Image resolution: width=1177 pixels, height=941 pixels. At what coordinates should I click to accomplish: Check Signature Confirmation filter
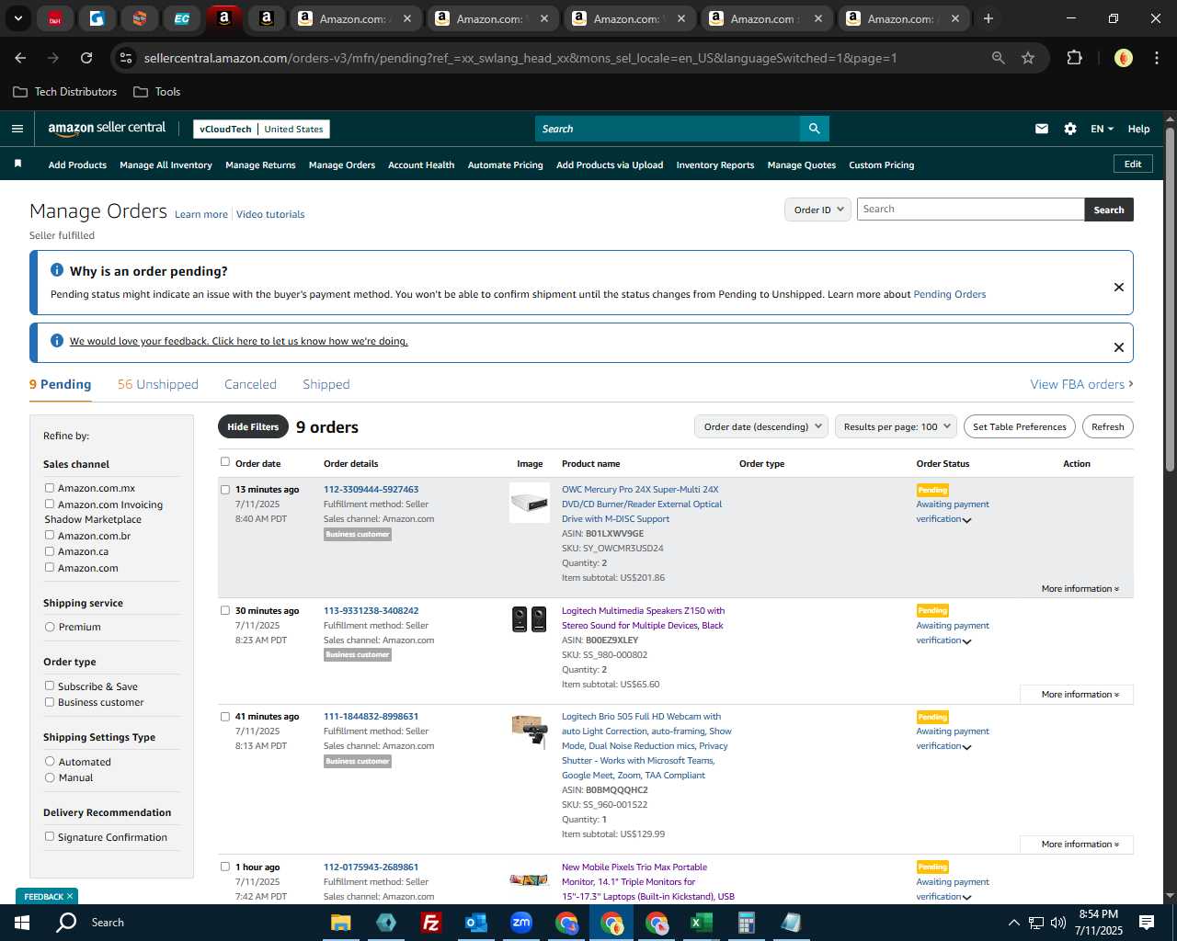[x=50, y=836]
